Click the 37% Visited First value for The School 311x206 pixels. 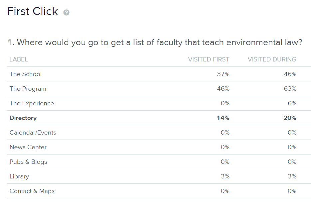[x=223, y=74]
